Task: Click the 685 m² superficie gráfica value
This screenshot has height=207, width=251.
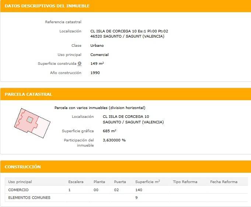Action: coord(109,131)
